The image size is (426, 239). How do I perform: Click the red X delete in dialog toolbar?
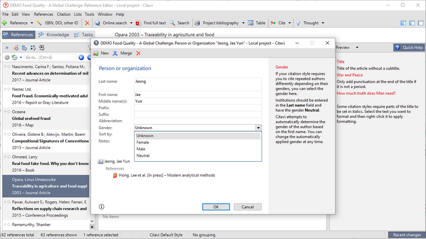click(138, 54)
